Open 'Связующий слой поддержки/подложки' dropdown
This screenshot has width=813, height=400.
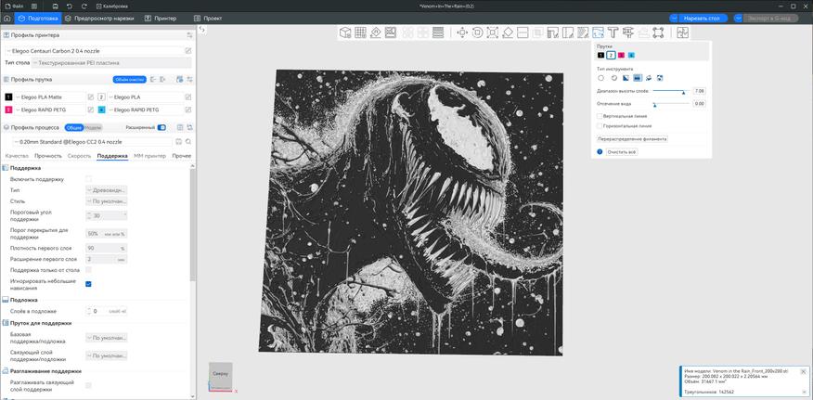coord(107,355)
